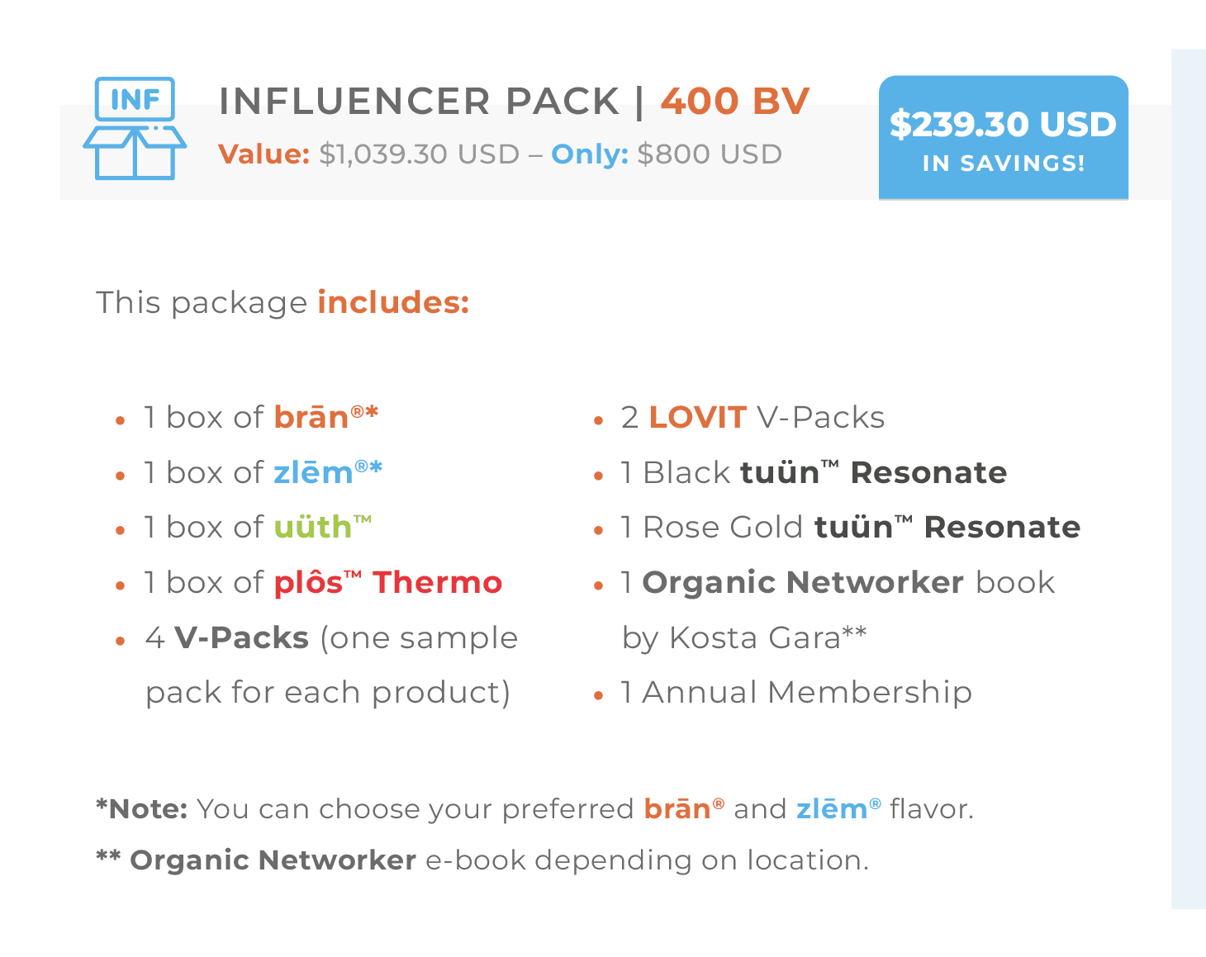Click the light blue vertical bar at right

[1189, 479]
